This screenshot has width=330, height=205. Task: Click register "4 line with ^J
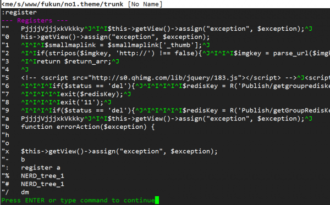[25, 70]
